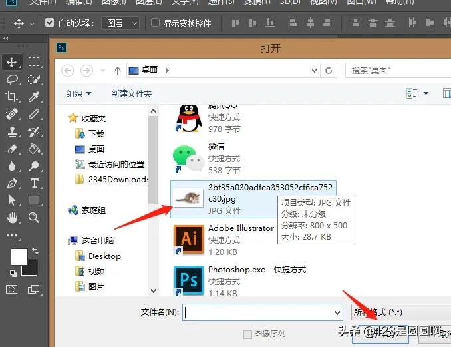
Task: Select the Rectangle shape tool
Action: click(34, 200)
